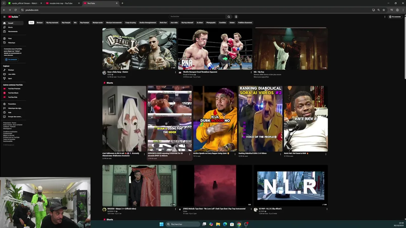
Task: Click the YouTube logo
Action: point(14,17)
